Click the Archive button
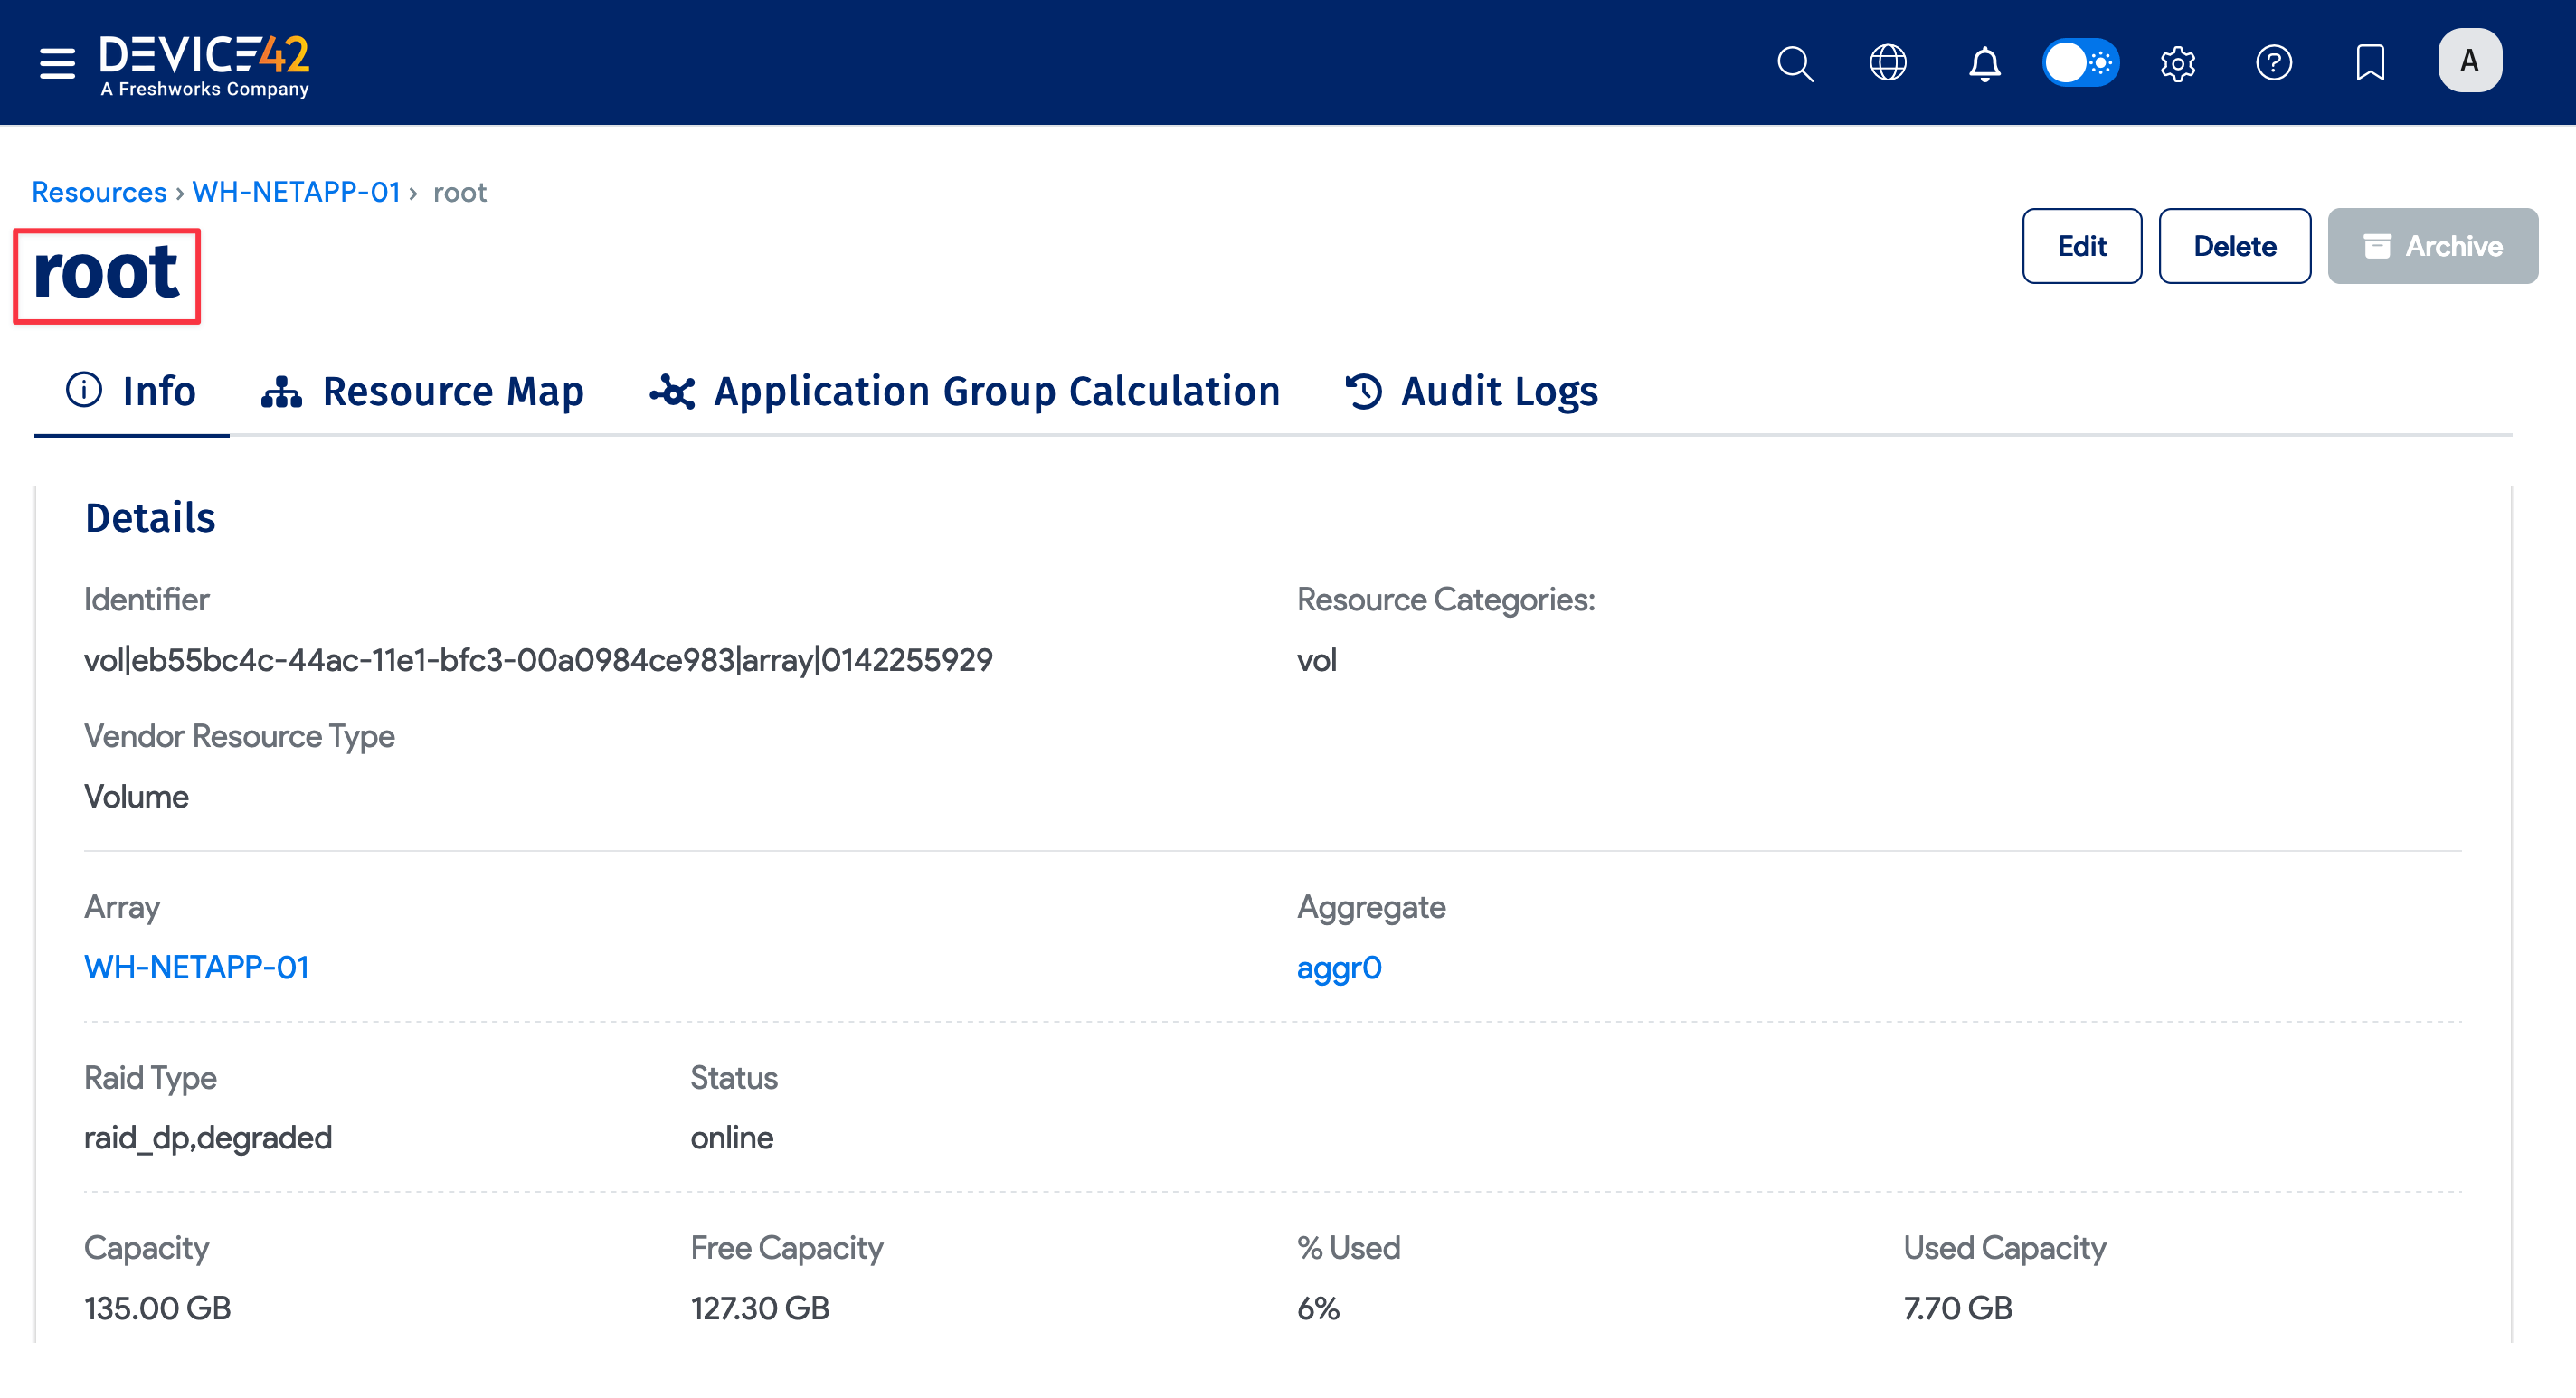Viewport: 2576px width, 1398px height. [x=2432, y=246]
